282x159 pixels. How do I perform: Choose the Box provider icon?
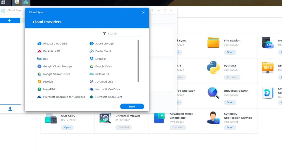pyautogui.click(x=39, y=59)
